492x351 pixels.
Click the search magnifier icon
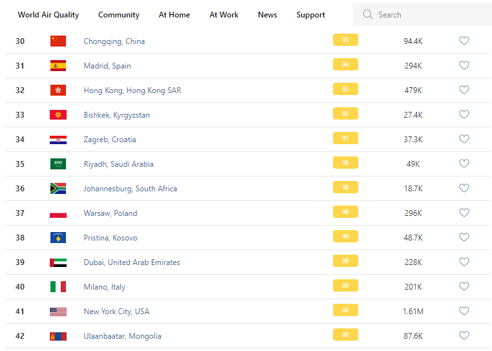tap(368, 14)
